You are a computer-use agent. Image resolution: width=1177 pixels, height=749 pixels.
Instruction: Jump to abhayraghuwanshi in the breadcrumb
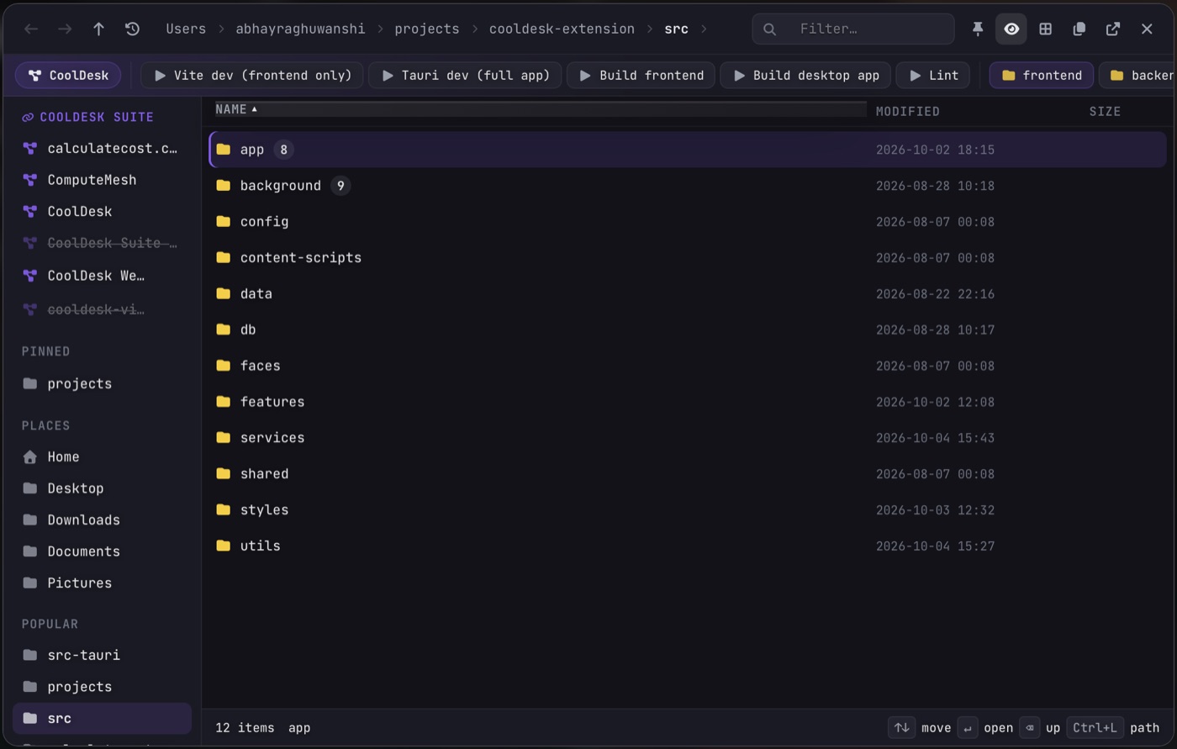click(300, 29)
